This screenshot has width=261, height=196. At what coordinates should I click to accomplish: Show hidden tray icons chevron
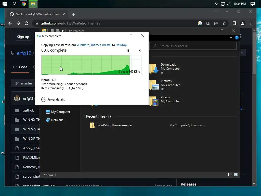(216, 4)
